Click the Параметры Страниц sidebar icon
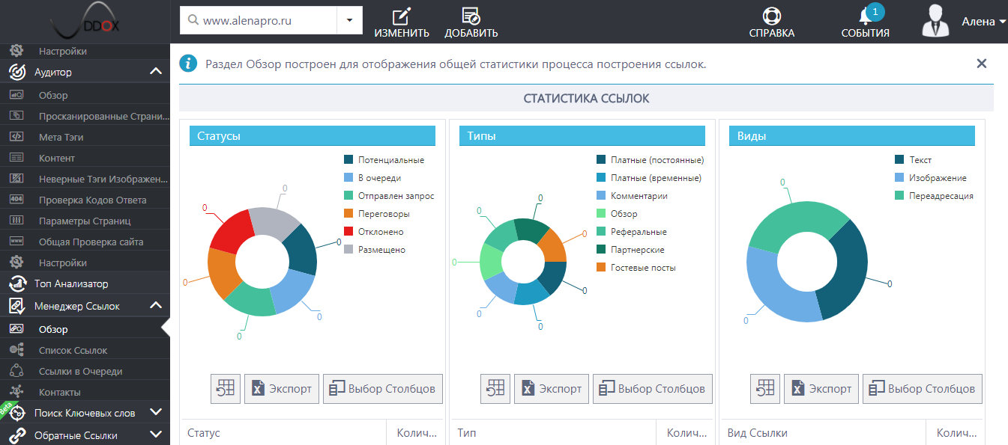This screenshot has height=445, width=1008. pyautogui.click(x=16, y=221)
